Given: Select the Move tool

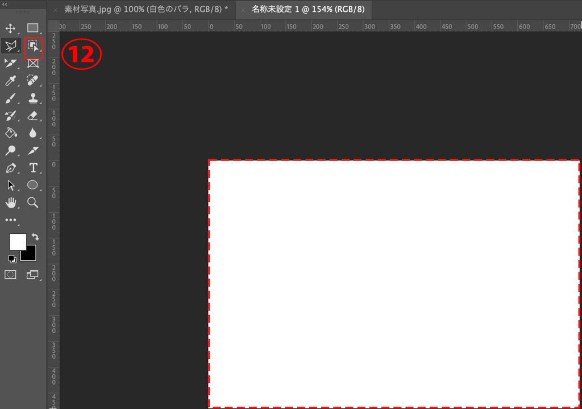Looking at the screenshot, I should tap(10, 28).
